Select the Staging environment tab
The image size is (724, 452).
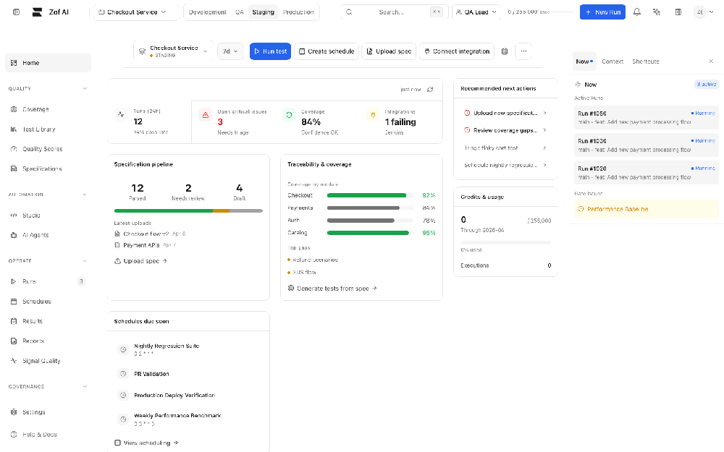264,12
